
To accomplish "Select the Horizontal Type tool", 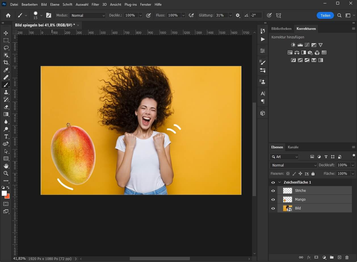I will [x=6, y=136].
